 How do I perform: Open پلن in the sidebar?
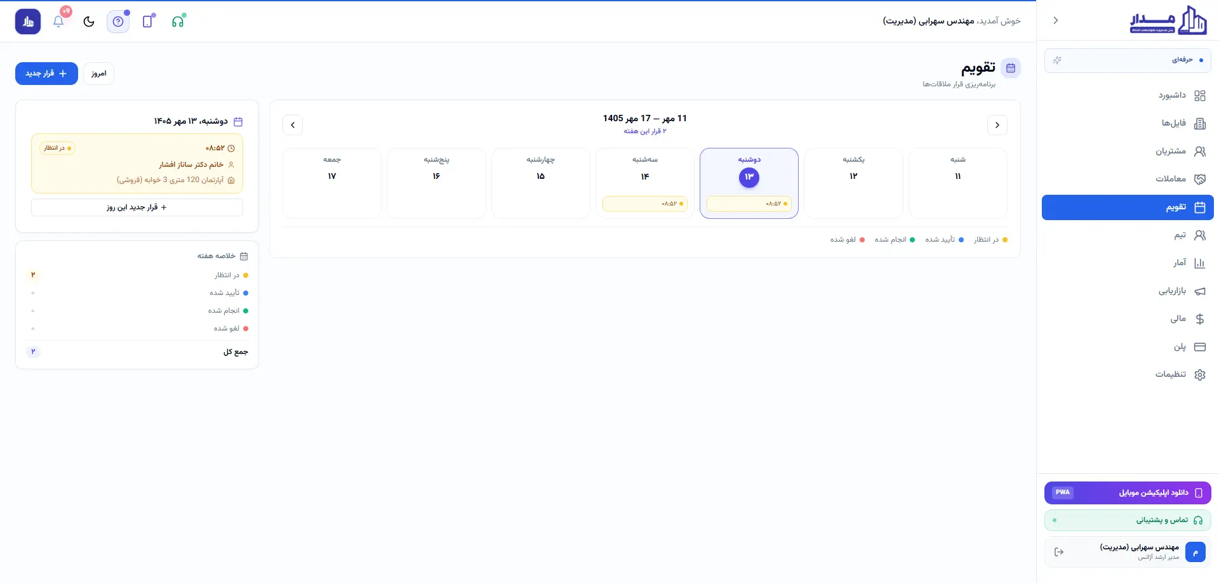[x=1128, y=347]
